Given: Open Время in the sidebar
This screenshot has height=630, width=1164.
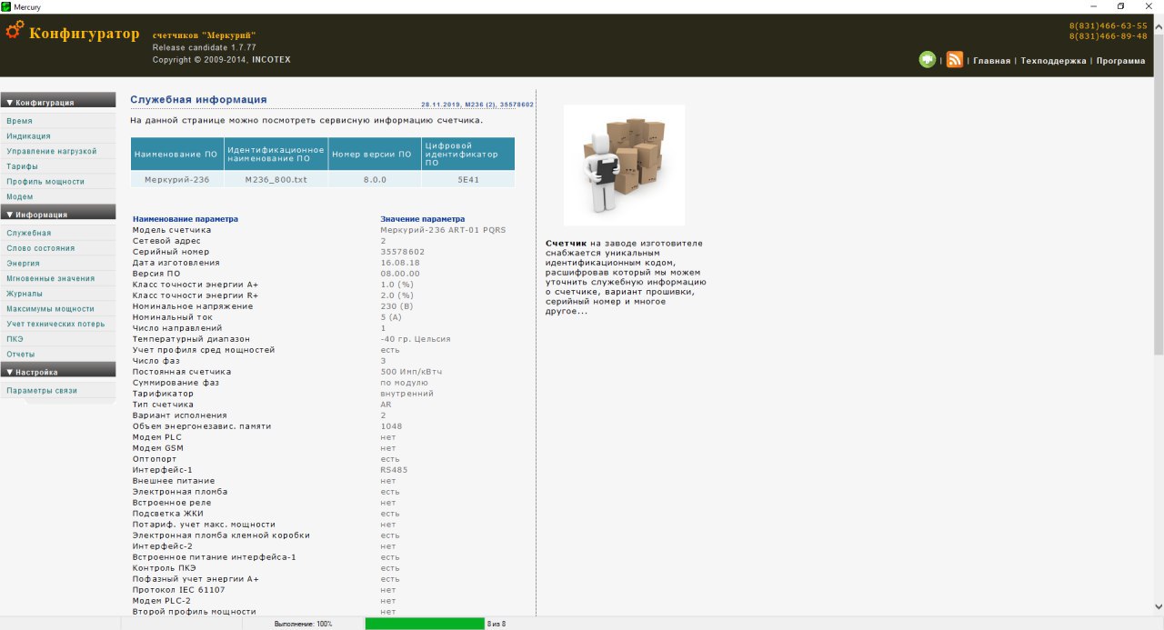Looking at the screenshot, I should pyautogui.click(x=19, y=121).
